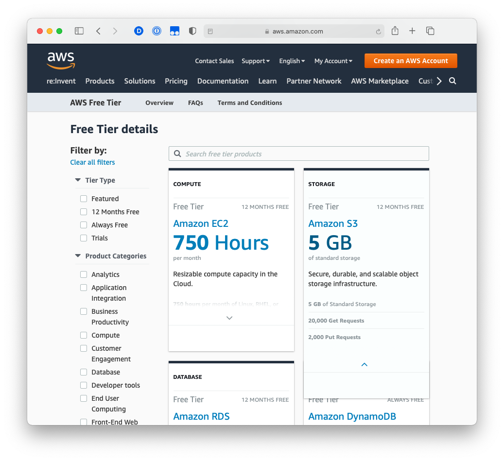This screenshot has height=461, width=504.
Task: Open the blue two-dot square extension icon
Action: pyautogui.click(x=174, y=31)
